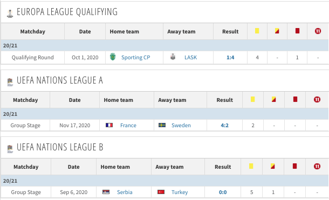Open the 1:4 match result link

(230, 58)
